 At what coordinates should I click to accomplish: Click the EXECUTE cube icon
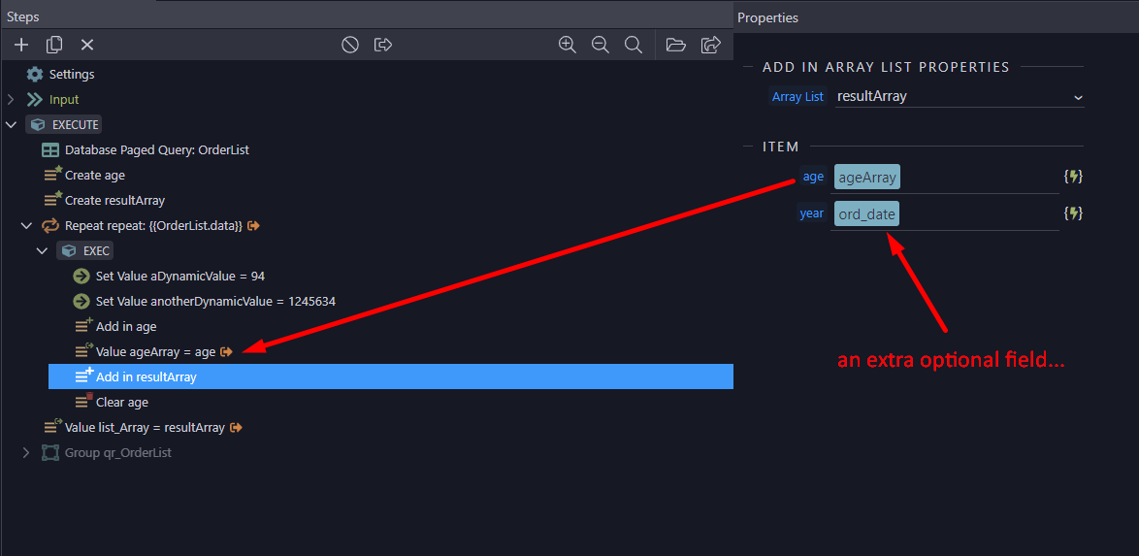(38, 125)
